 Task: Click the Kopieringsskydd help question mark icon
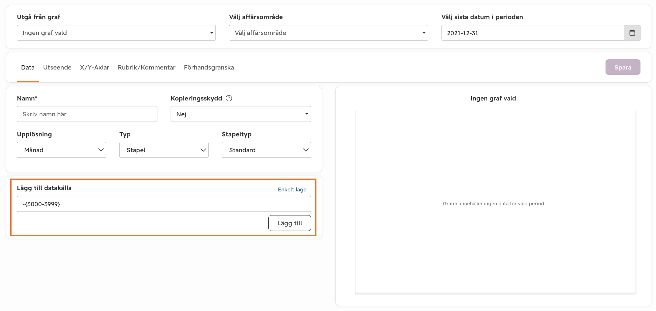pos(229,98)
